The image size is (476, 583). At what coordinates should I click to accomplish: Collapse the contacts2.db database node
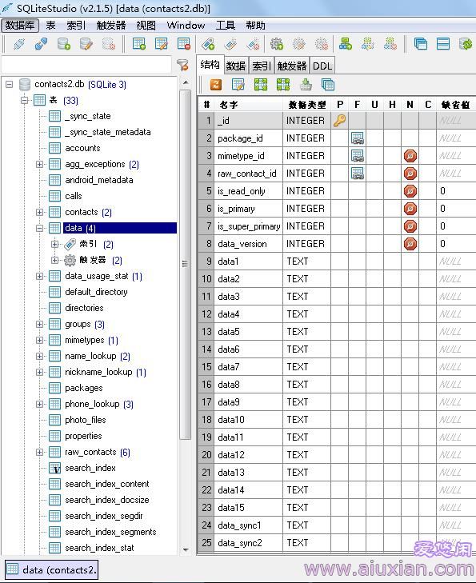10,85
